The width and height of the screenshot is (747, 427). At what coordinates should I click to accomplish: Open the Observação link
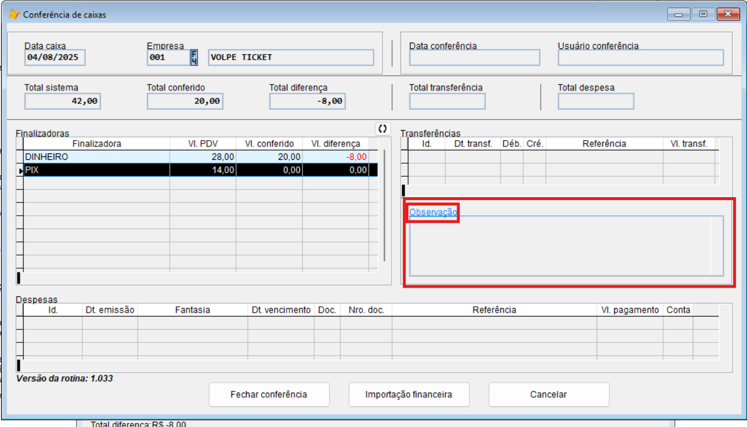click(433, 213)
